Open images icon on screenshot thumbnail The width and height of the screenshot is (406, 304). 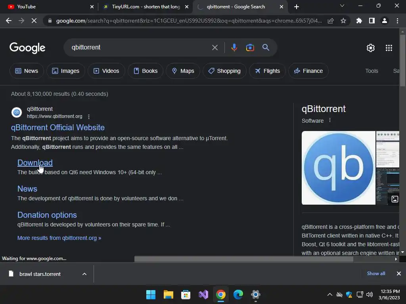click(395, 199)
